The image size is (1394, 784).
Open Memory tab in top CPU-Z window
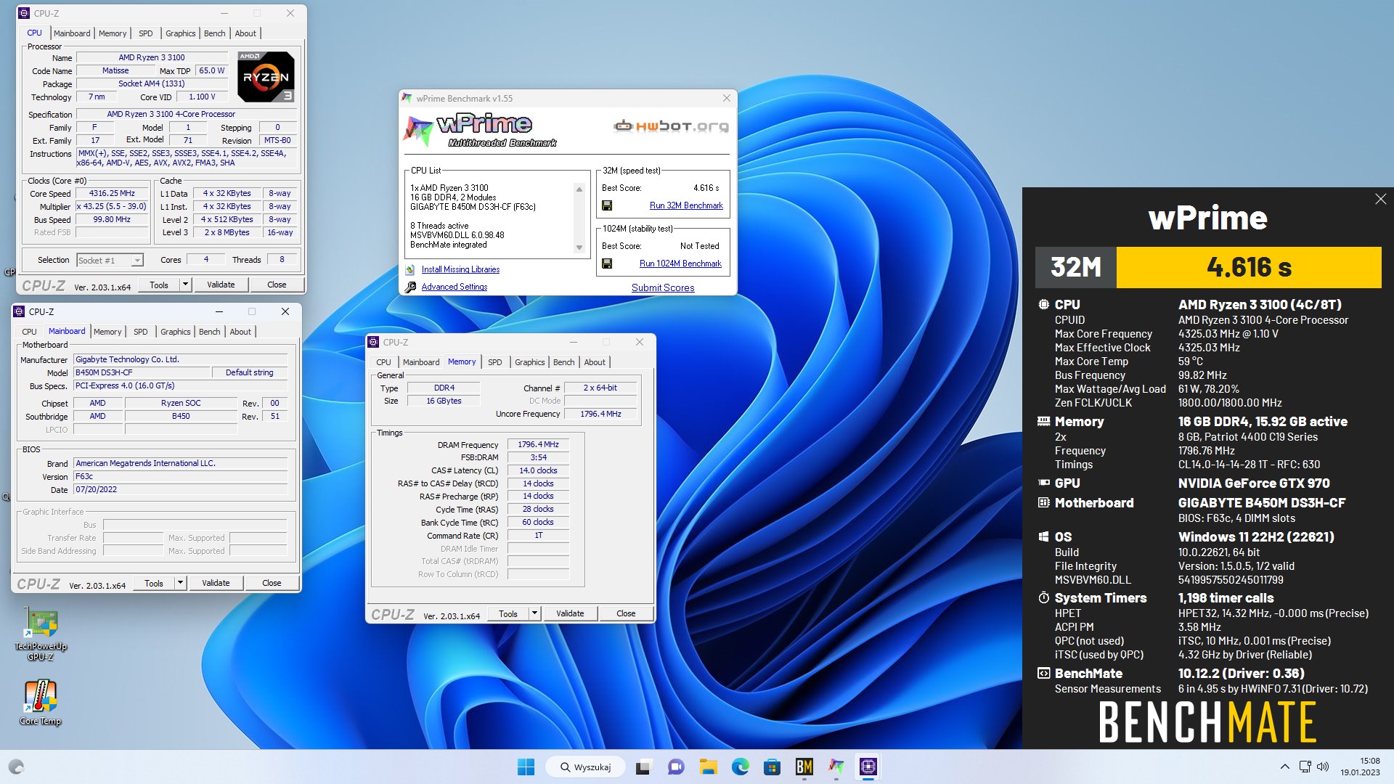click(113, 33)
